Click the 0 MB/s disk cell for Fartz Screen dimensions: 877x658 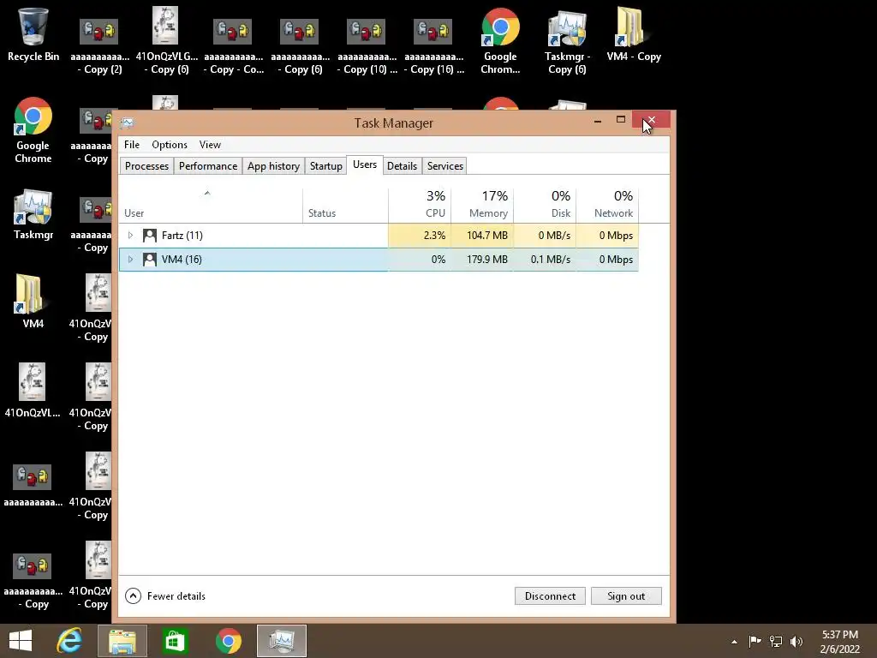tap(545, 236)
